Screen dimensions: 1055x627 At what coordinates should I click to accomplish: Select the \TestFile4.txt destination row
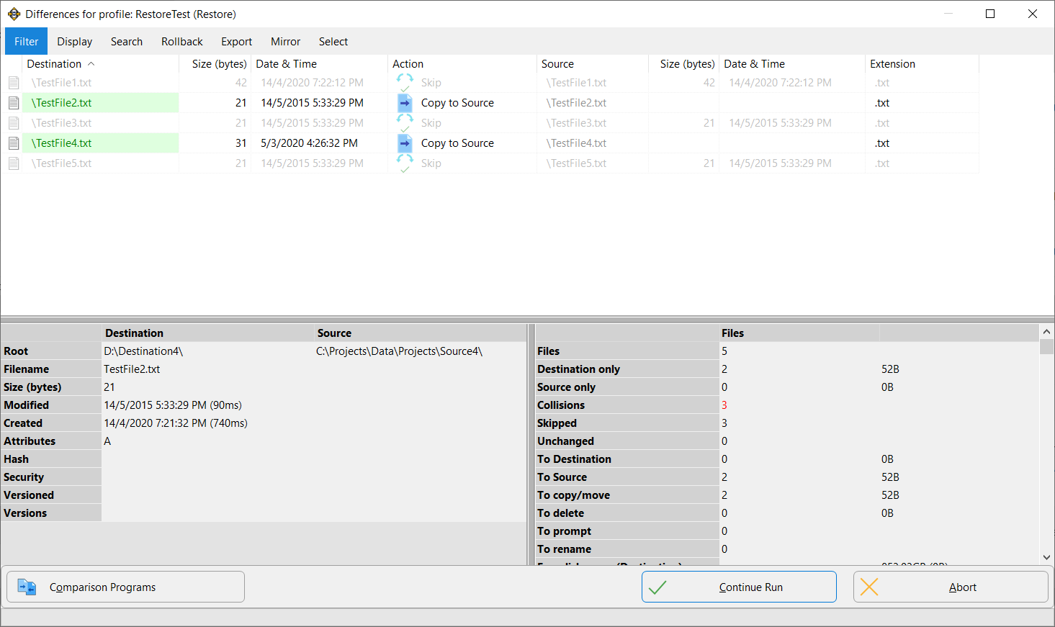point(62,143)
